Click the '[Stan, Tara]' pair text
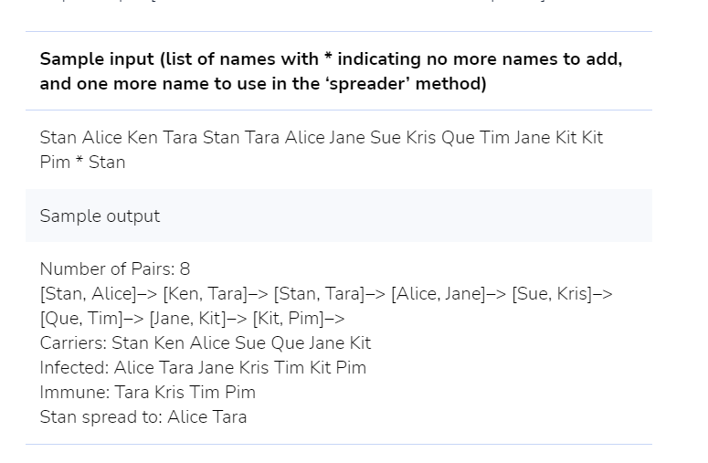This screenshot has height=463, width=708. (319, 294)
